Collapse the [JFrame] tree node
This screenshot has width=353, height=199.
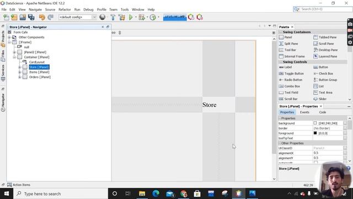coord(9,42)
